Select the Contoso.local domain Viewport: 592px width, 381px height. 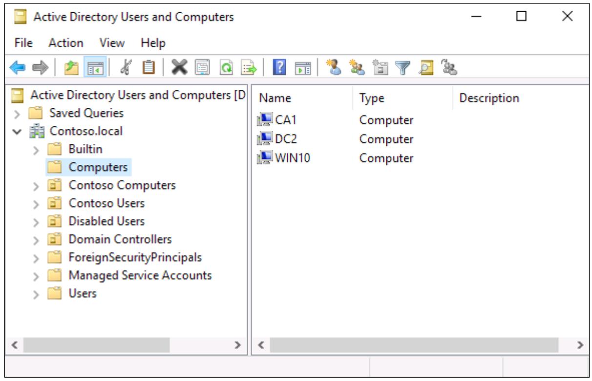[86, 131]
